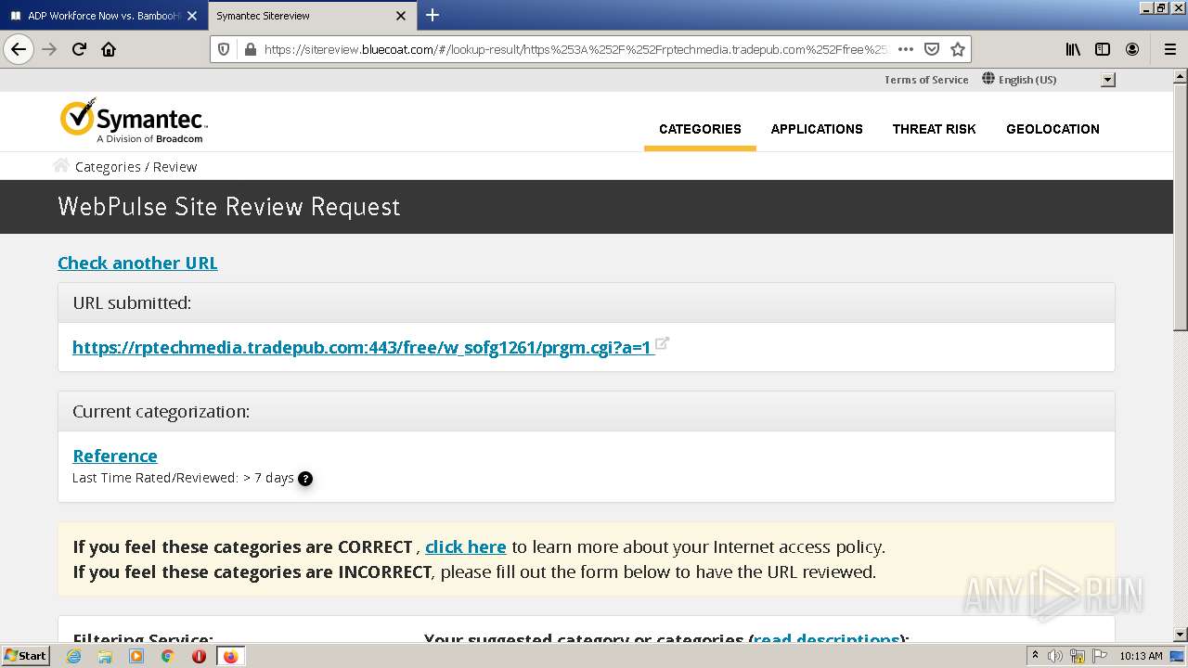Launch Internet Explorer from taskbar
Viewport: 1188px width, 668px height.
click(73, 656)
